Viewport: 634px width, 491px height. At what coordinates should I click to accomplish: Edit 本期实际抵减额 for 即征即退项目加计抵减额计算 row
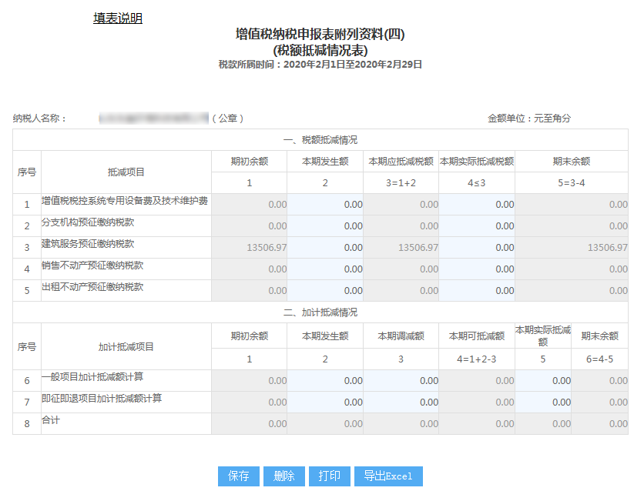click(543, 402)
